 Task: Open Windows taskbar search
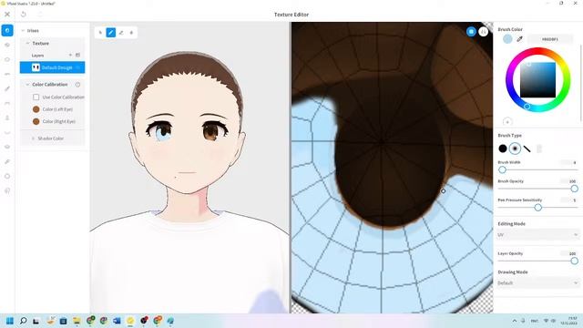[x=23, y=321]
